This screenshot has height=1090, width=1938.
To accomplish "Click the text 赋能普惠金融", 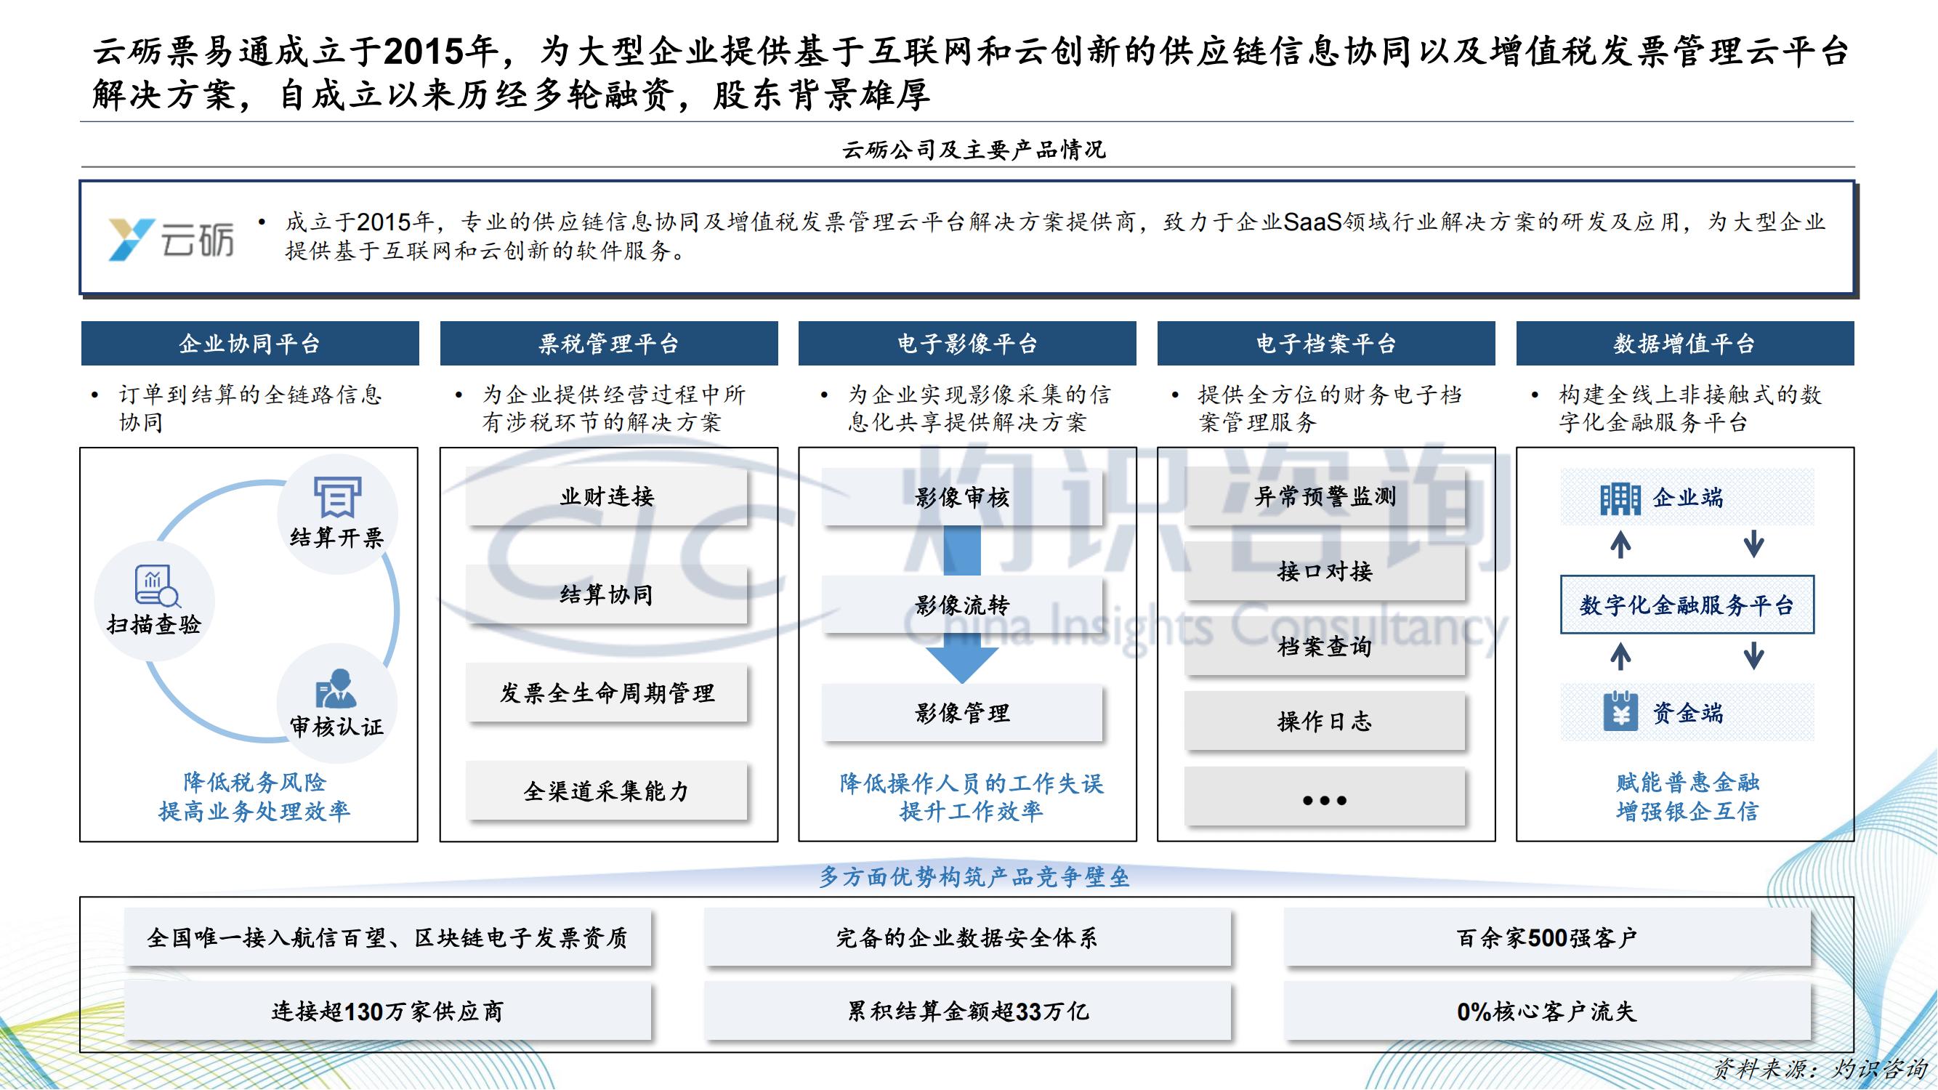I will click(x=1687, y=783).
